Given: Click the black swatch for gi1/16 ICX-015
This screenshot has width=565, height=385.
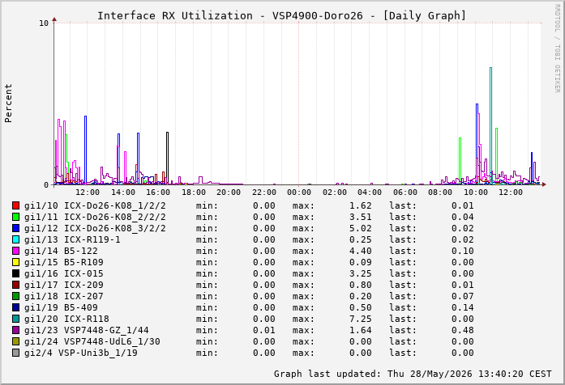Looking at the screenshot, I should point(15,273).
